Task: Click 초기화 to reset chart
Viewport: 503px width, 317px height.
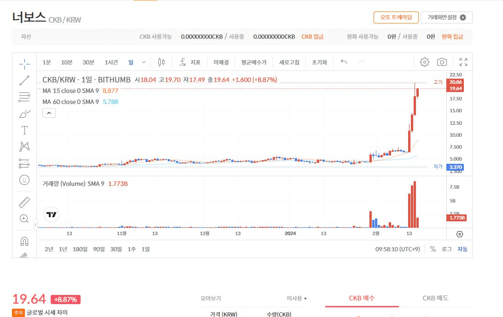Action: [x=320, y=62]
